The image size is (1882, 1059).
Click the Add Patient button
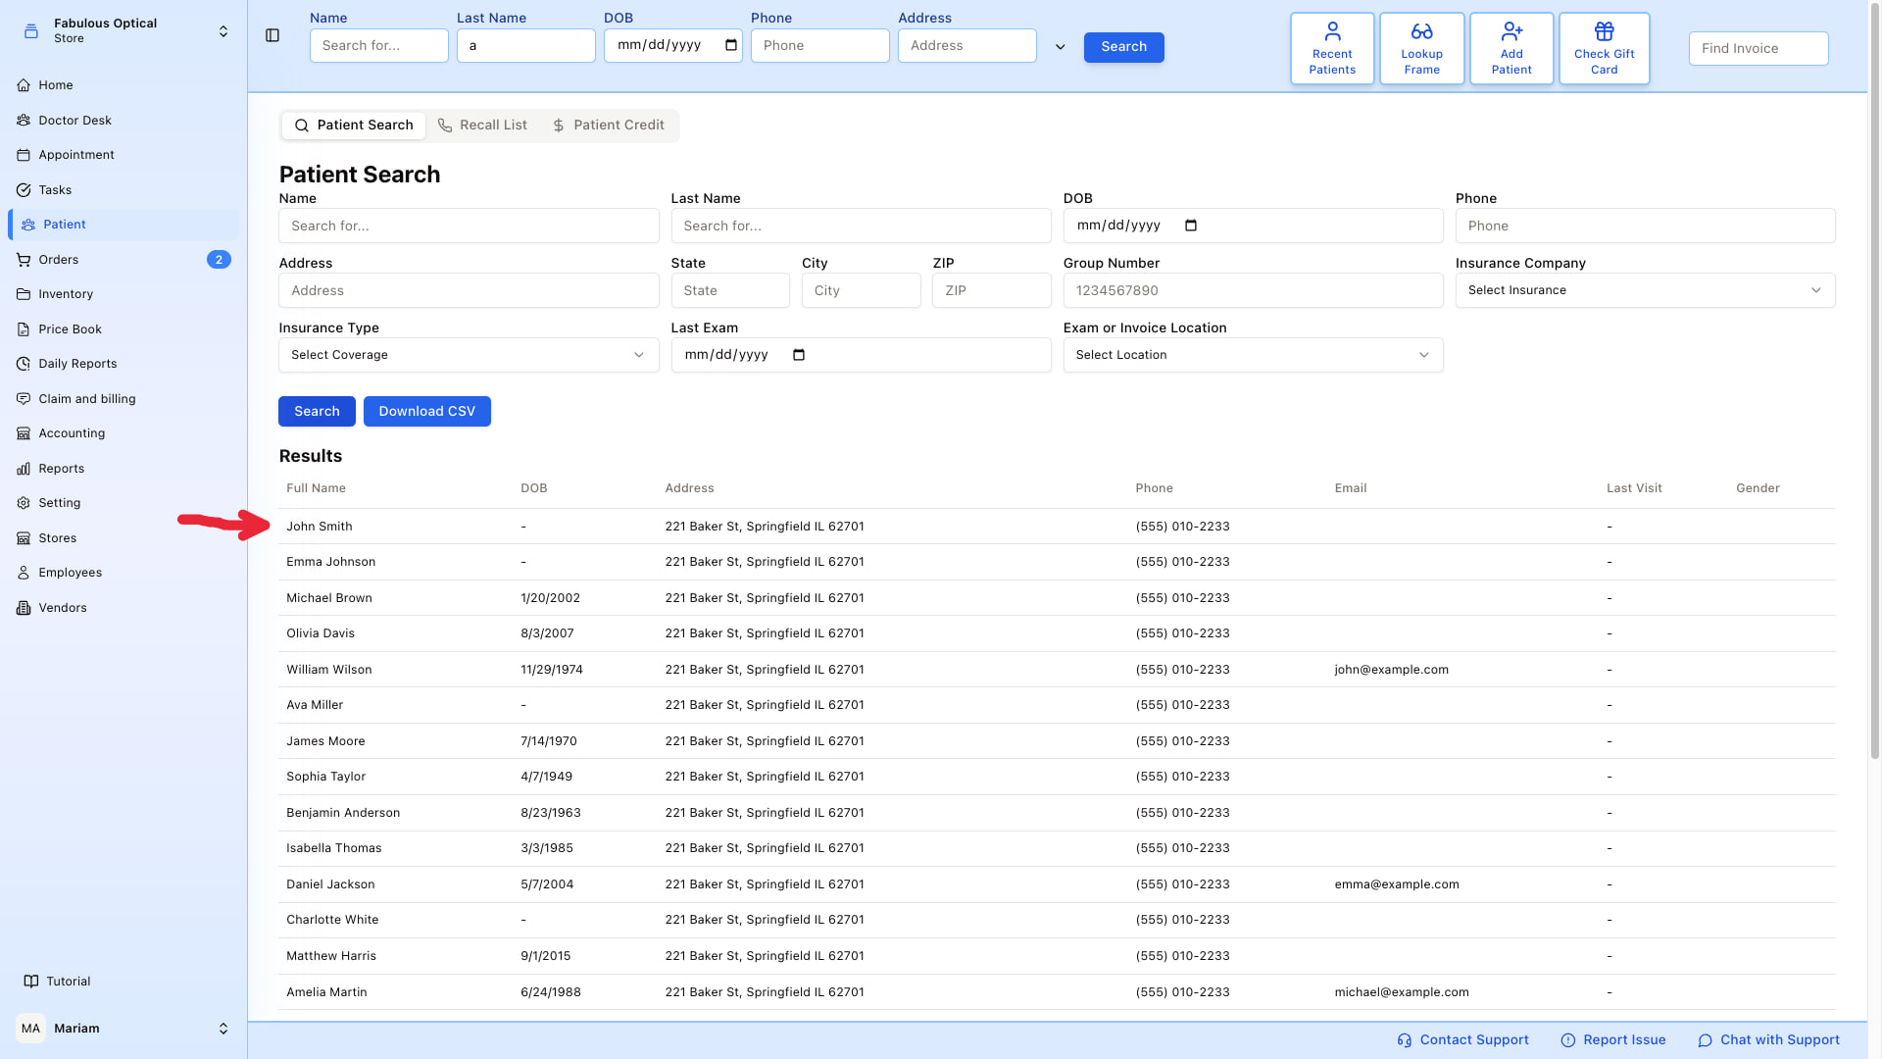[x=1511, y=48]
